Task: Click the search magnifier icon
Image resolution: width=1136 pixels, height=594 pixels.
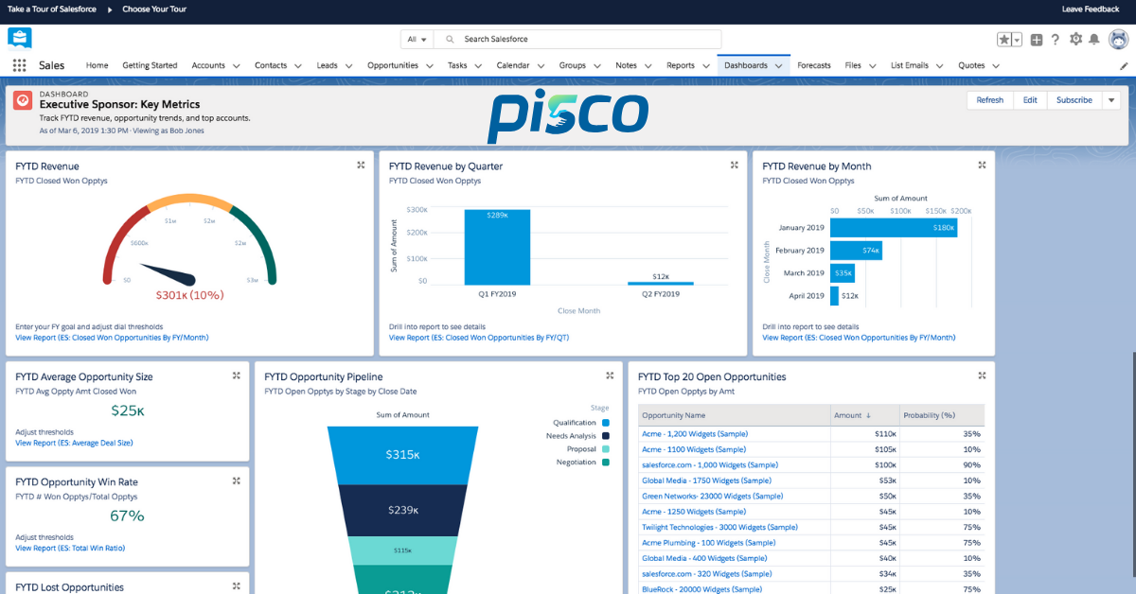Action: (x=449, y=40)
